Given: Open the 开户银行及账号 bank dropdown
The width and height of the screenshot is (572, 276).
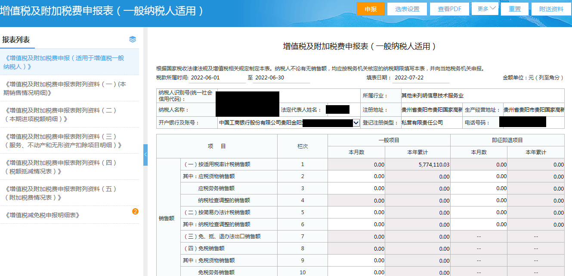Looking at the screenshot, I should [356, 123].
